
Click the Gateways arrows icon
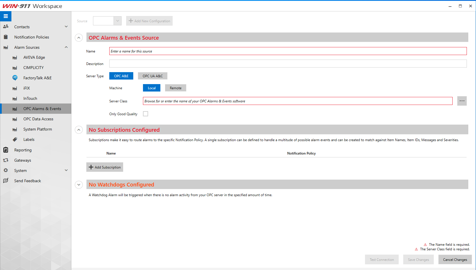(6, 160)
